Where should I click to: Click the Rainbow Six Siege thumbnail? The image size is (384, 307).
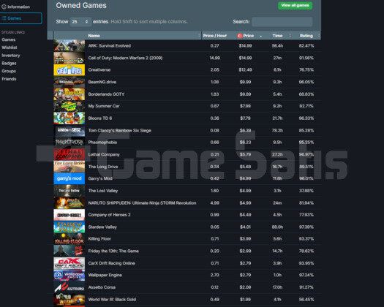click(69, 131)
